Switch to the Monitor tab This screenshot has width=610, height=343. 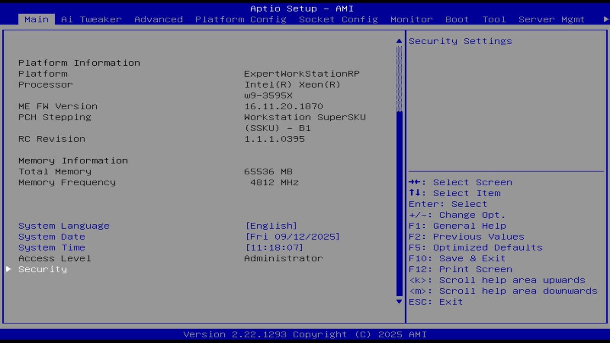411,20
